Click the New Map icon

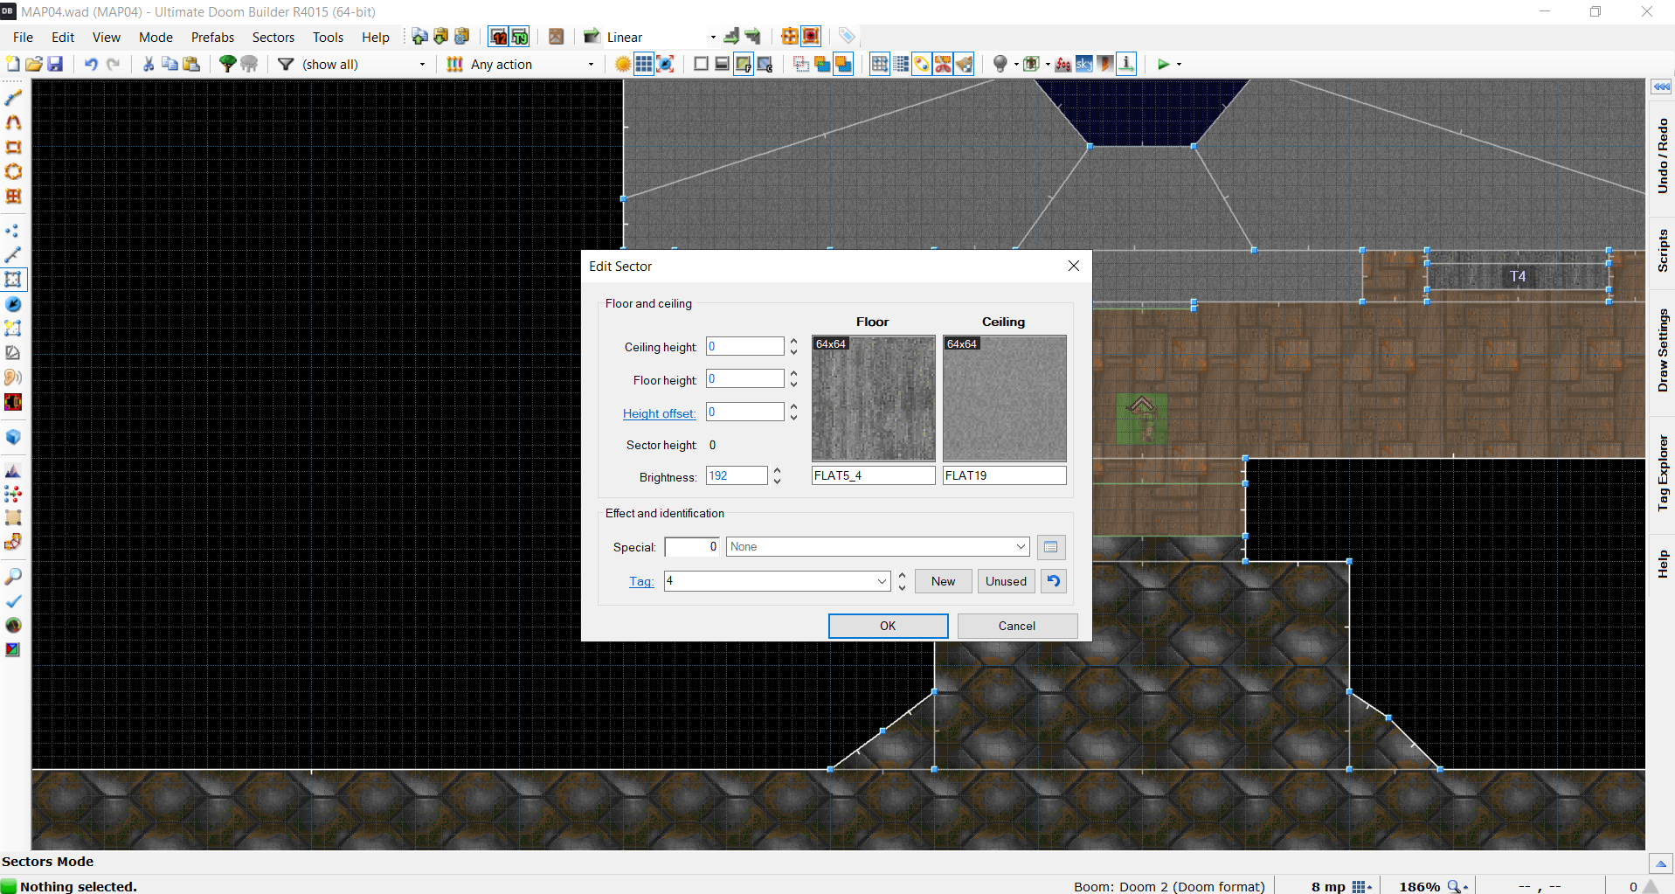click(x=13, y=64)
